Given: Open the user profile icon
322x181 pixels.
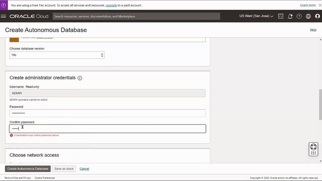Looking at the screenshot, I should click(x=317, y=16).
